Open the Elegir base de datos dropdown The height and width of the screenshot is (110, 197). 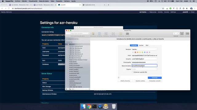click(x=78, y=33)
